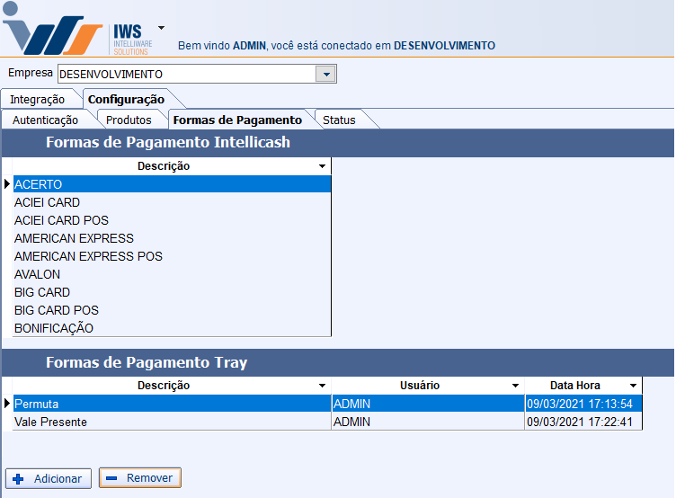The width and height of the screenshot is (676, 498).
Task: Select the Formas de Pagamento sub-tab
Action: tap(237, 120)
